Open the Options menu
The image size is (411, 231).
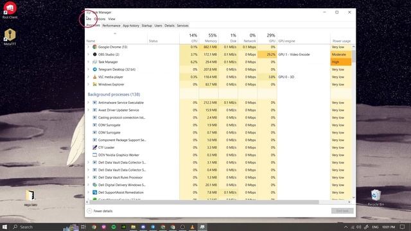click(x=100, y=19)
